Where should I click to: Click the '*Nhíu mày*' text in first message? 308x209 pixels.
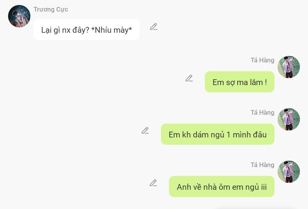[x=112, y=30]
